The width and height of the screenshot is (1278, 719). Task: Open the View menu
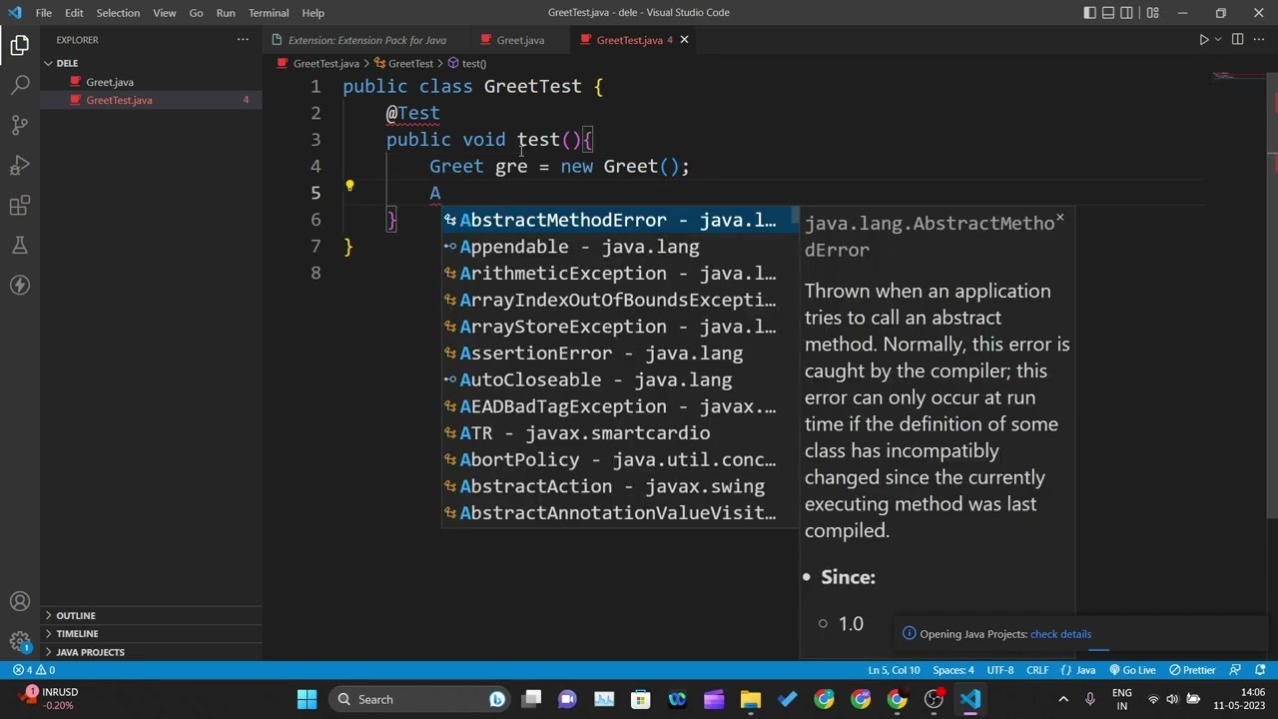click(x=165, y=13)
